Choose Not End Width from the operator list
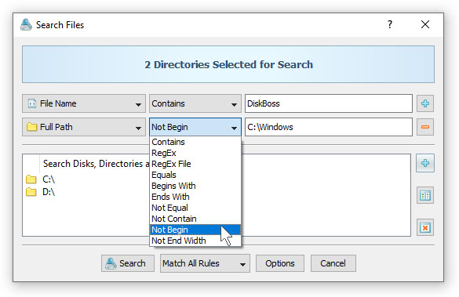 (x=195, y=241)
